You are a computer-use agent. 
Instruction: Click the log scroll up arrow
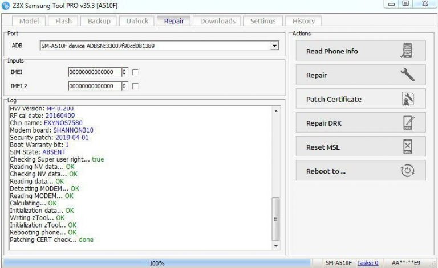point(275,111)
